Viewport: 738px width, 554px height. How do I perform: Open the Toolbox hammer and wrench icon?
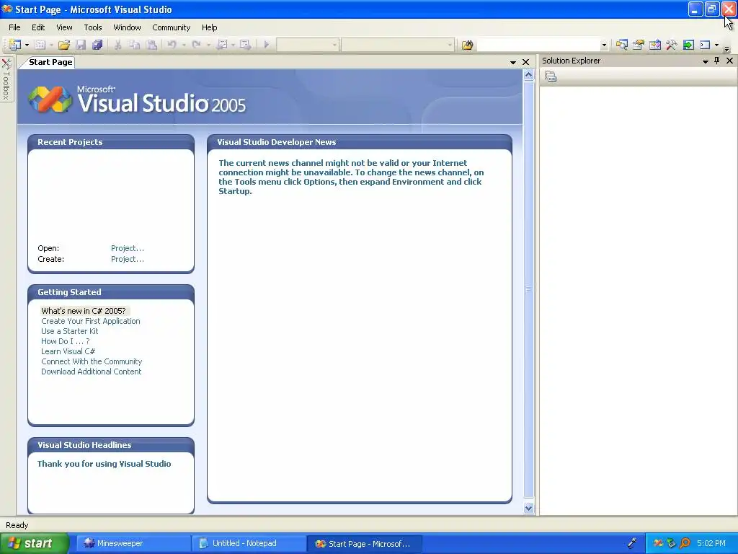click(x=671, y=45)
